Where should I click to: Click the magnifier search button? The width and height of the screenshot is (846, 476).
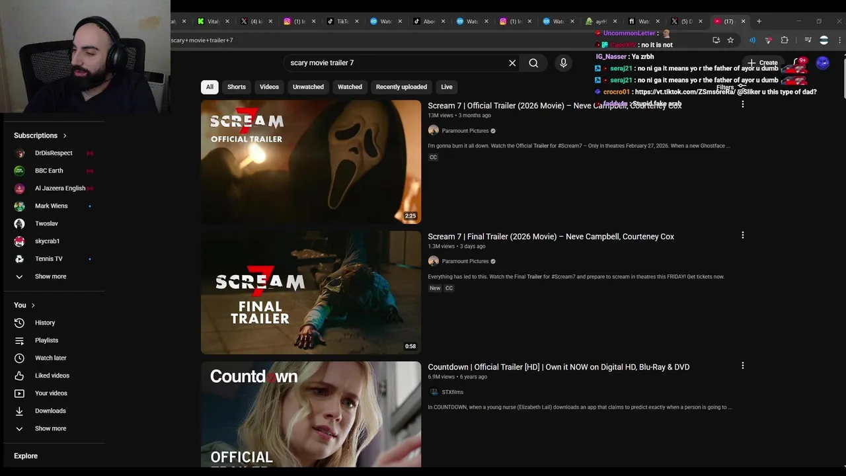(x=533, y=63)
